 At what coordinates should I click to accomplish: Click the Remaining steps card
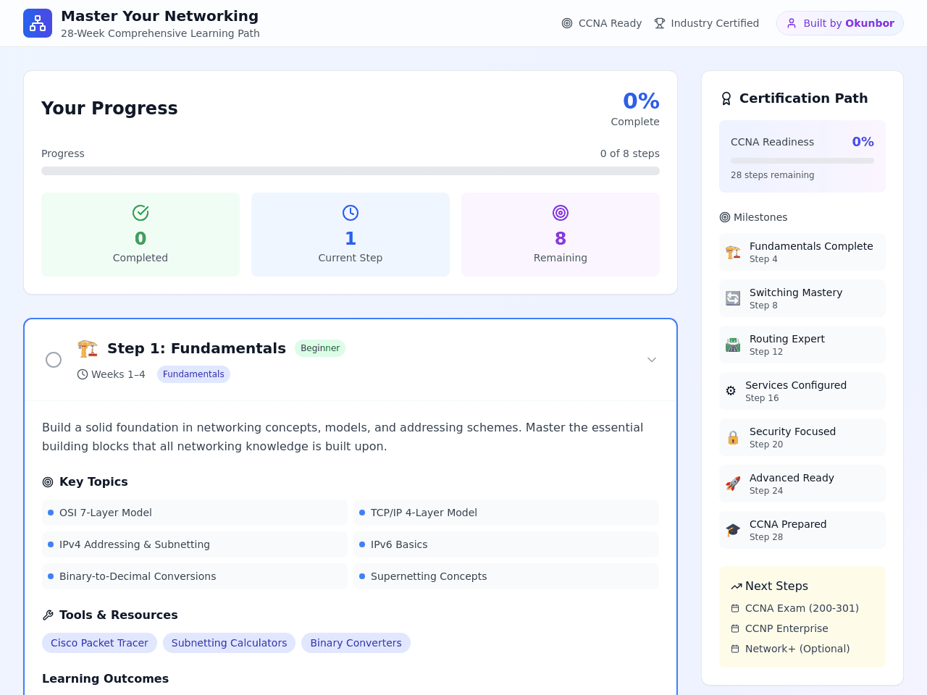click(x=561, y=235)
